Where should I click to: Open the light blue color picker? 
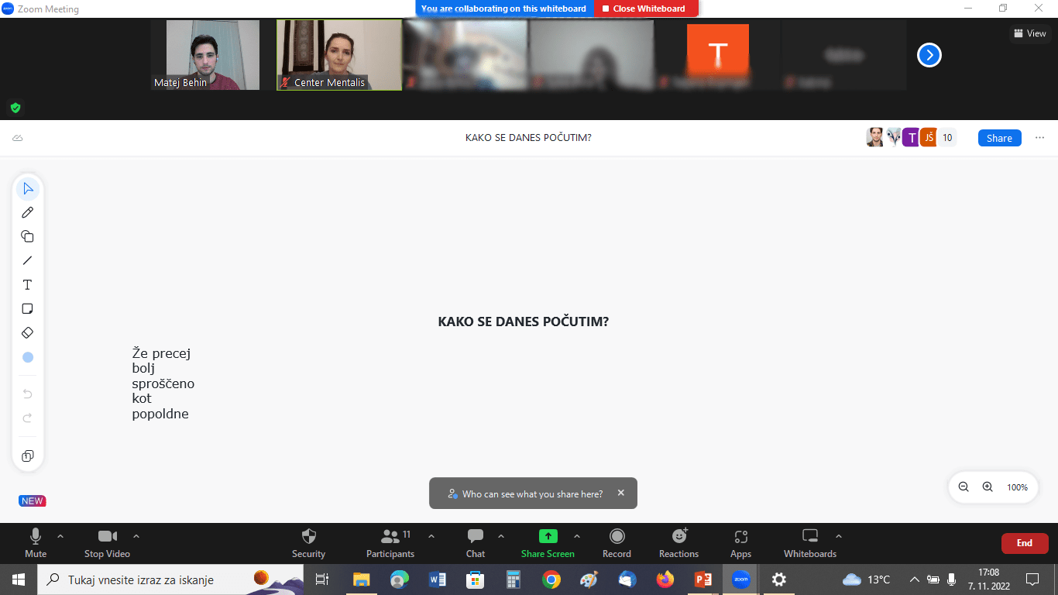tap(28, 357)
